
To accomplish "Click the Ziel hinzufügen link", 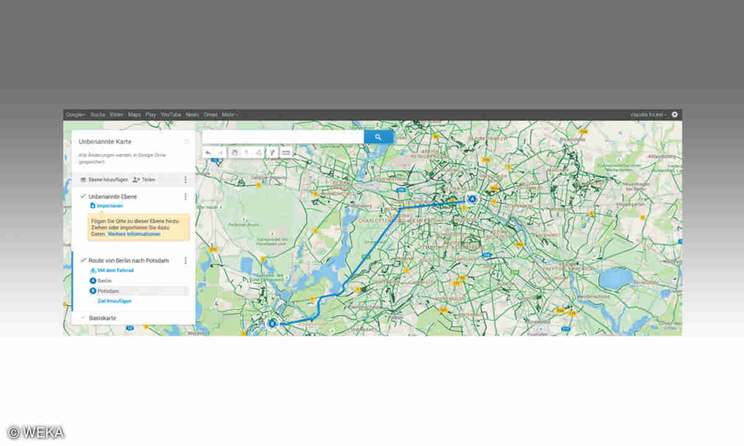I will pyautogui.click(x=114, y=301).
